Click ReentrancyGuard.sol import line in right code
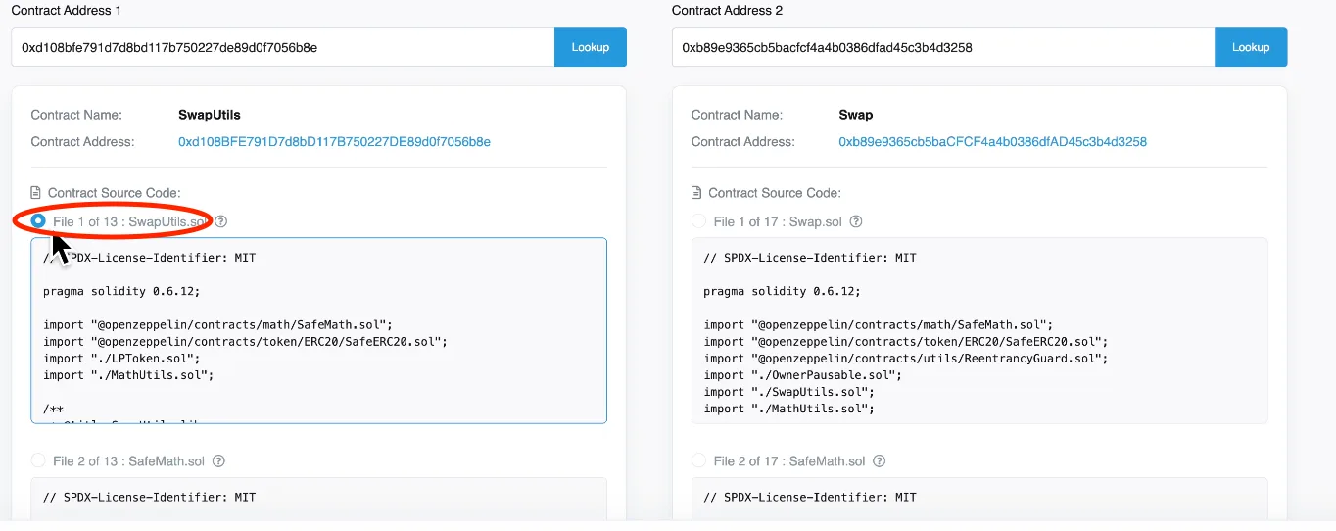 click(906, 359)
